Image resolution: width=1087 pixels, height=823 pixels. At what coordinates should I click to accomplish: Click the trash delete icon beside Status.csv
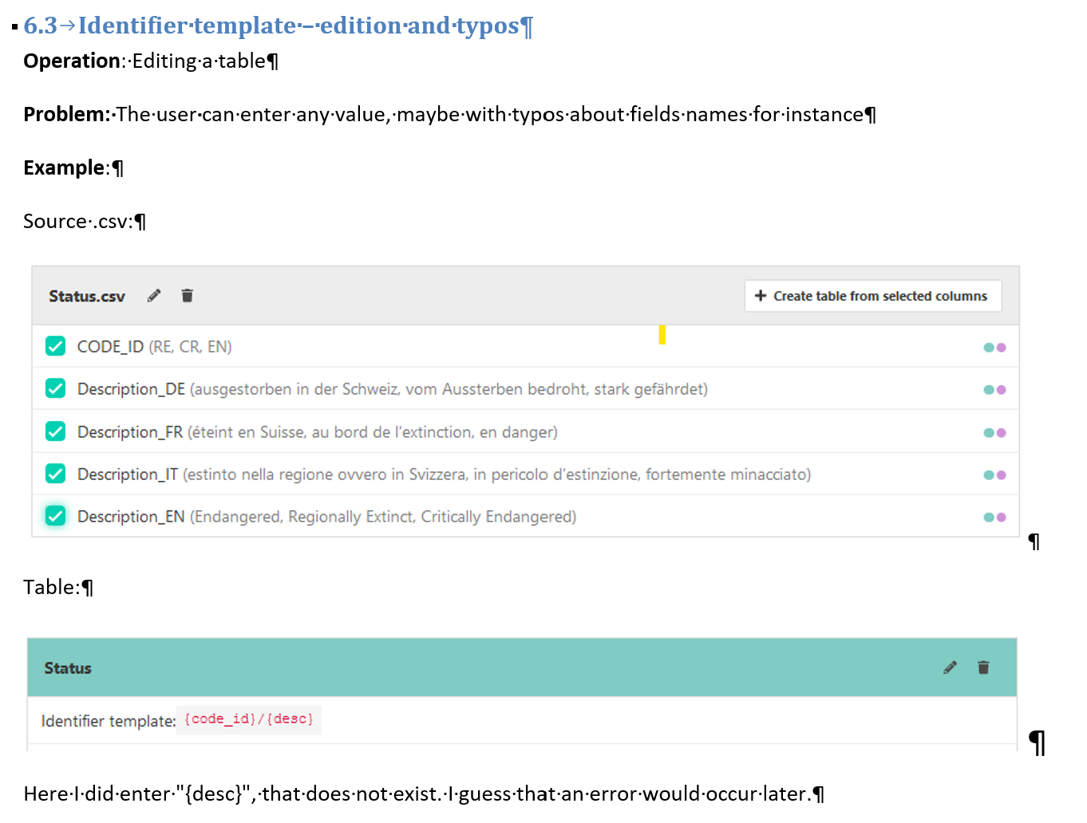[x=187, y=295]
